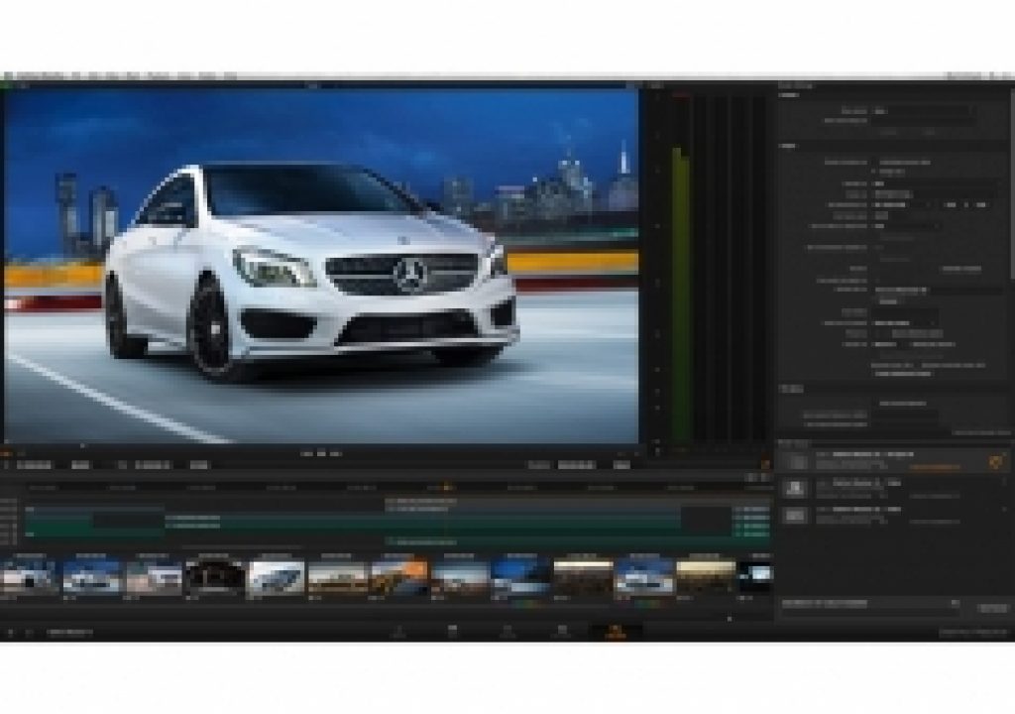1015x714 pixels.
Task: Click the first render queue job icon
Action: click(795, 462)
